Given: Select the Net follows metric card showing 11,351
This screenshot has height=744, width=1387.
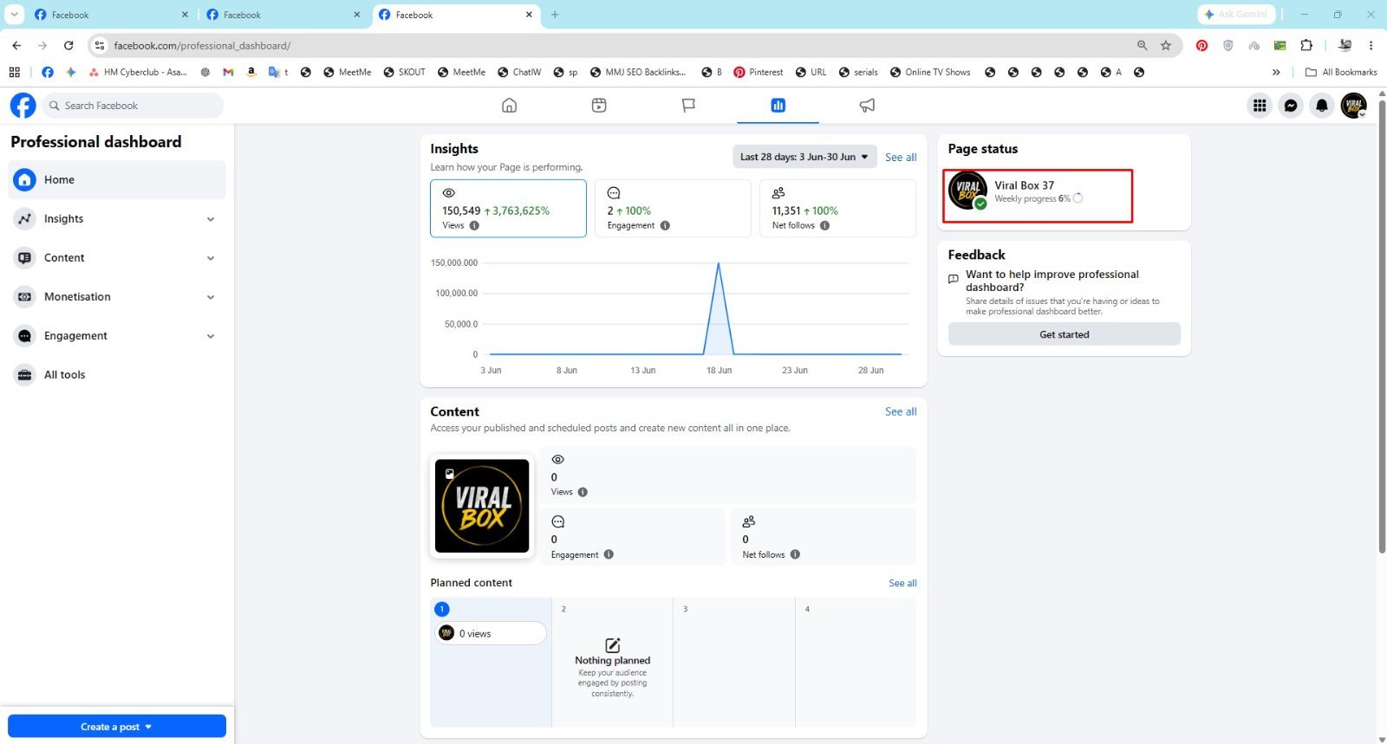Looking at the screenshot, I should (837, 208).
